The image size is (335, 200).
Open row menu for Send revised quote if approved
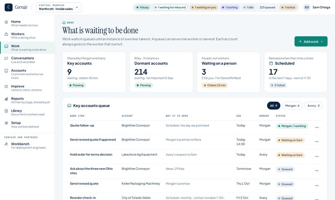click(x=317, y=141)
